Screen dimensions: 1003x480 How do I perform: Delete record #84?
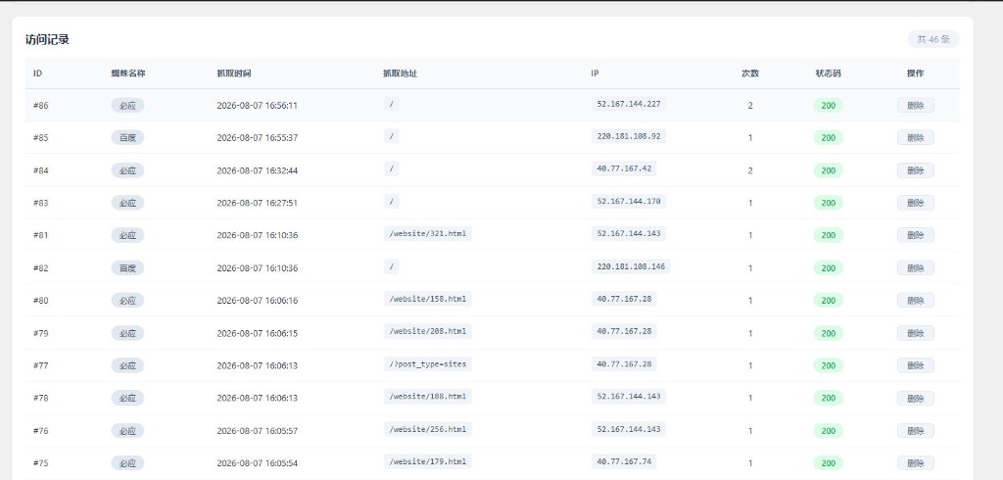(x=915, y=170)
